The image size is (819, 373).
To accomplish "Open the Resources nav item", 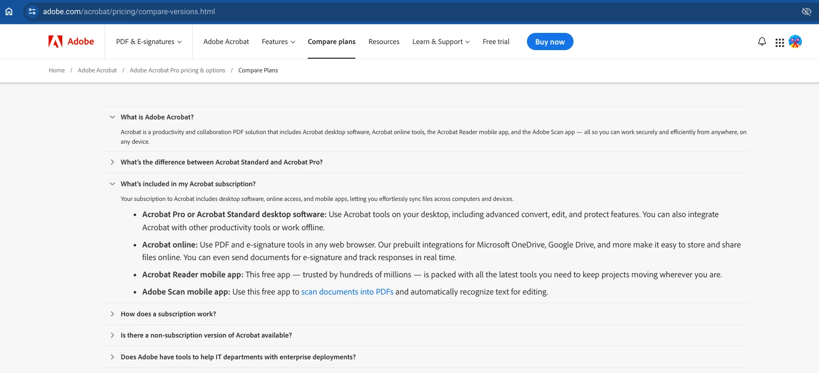I will point(384,42).
